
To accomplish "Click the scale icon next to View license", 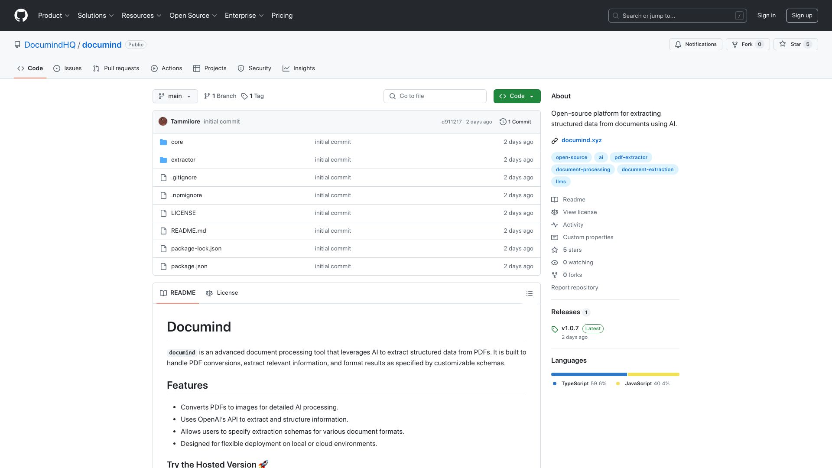I will coord(555,212).
